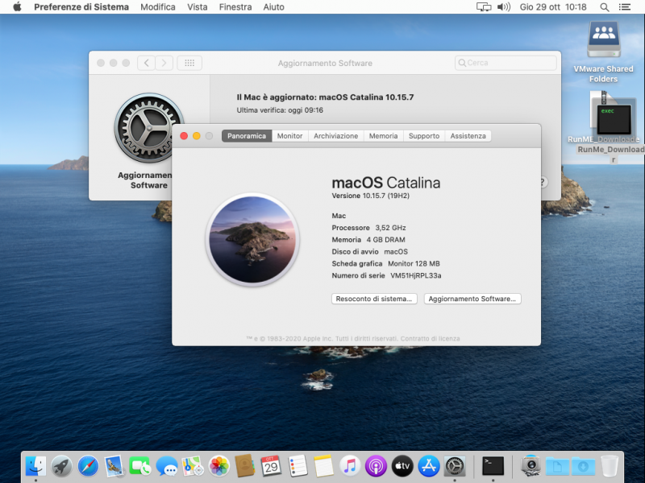Screen dimensions: 645x483
Task: Open FaceTime from the Dock
Action: pos(140,466)
